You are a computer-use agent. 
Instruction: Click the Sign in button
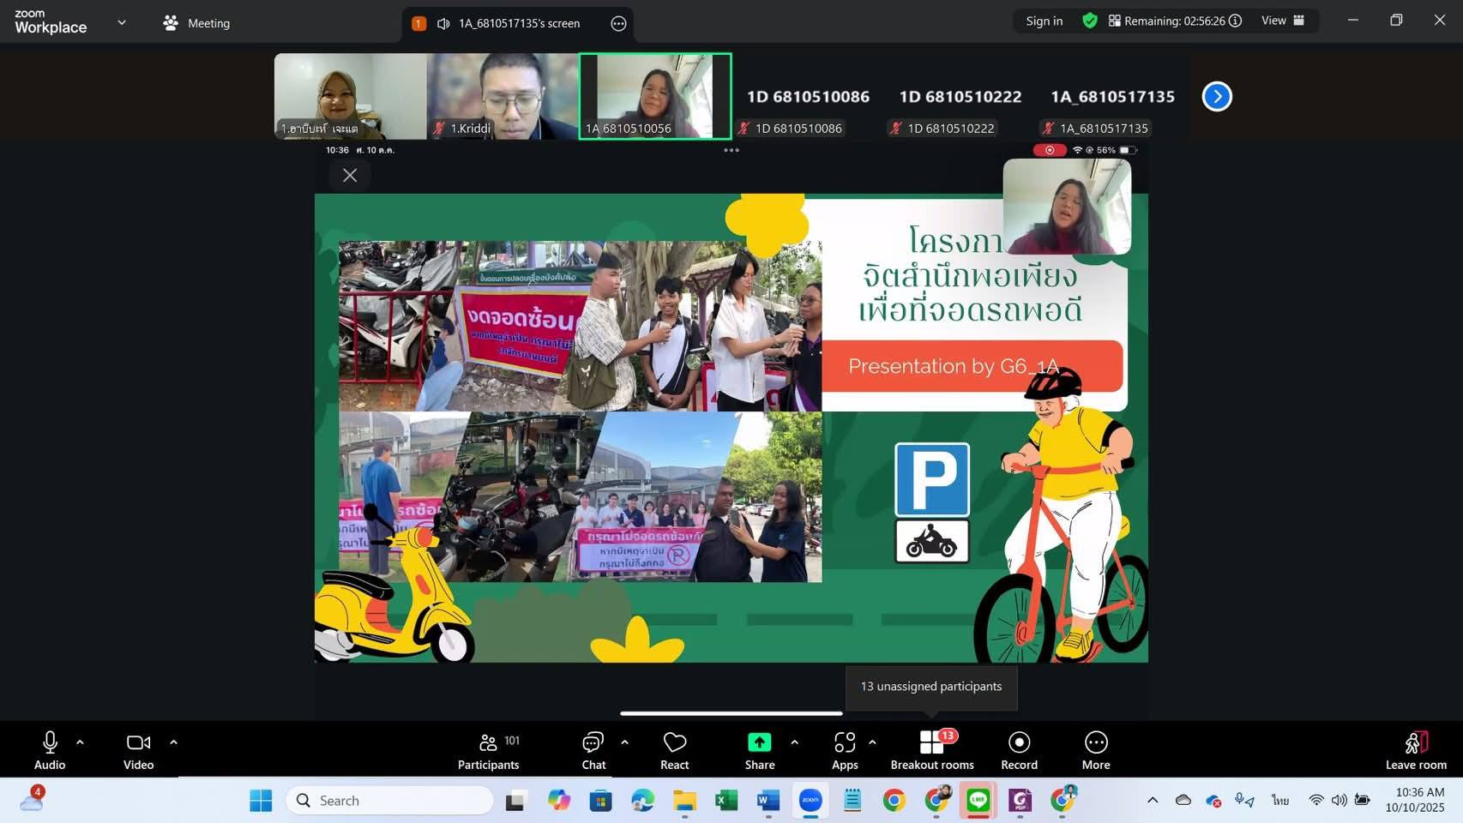coord(1044,21)
